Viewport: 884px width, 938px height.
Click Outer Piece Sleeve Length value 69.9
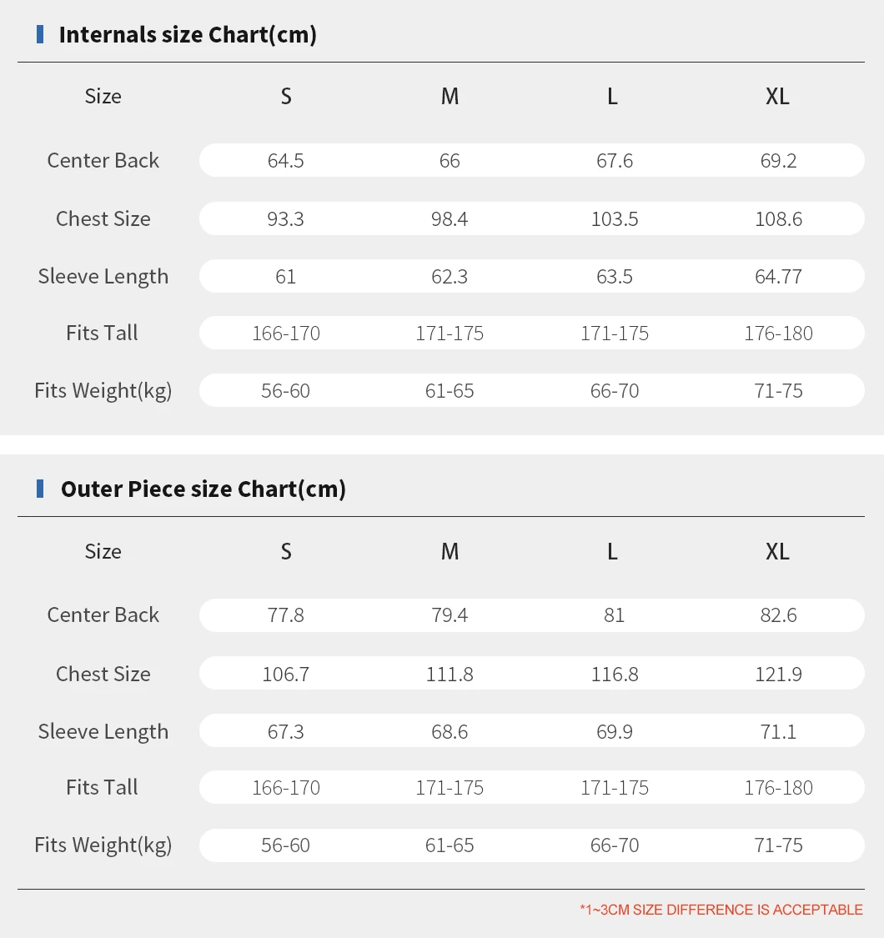614,731
